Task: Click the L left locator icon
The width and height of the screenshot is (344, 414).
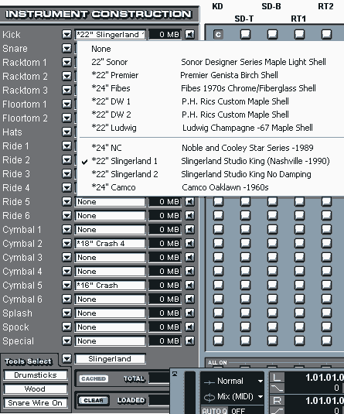Action: click(x=277, y=377)
